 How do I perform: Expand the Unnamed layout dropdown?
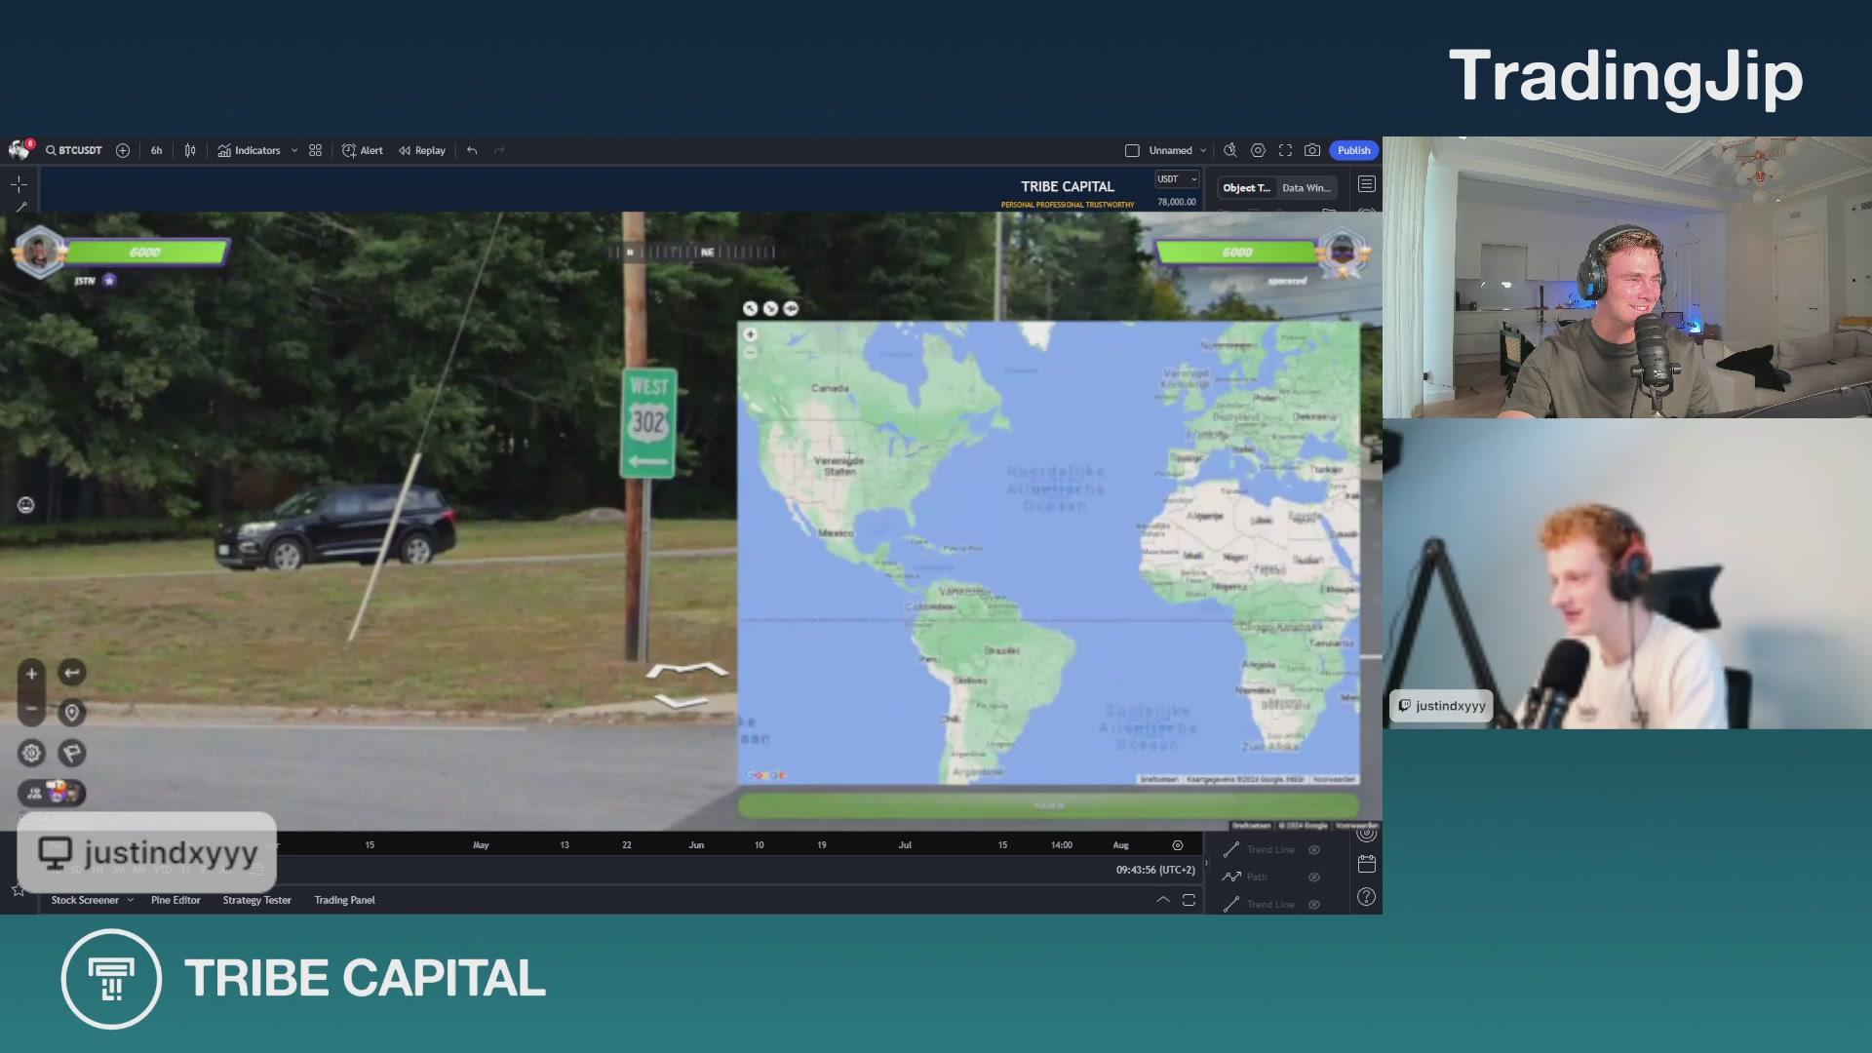(1203, 150)
